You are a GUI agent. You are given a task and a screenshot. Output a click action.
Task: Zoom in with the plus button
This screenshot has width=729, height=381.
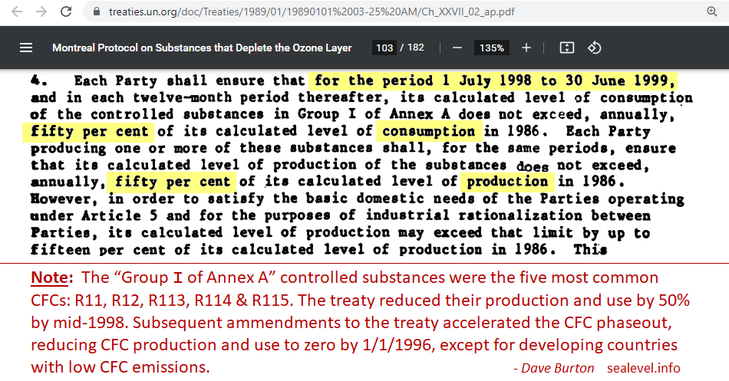[x=526, y=48]
